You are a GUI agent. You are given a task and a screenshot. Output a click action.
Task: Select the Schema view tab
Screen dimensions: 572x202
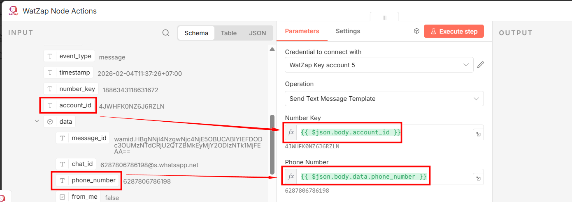(196, 33)
